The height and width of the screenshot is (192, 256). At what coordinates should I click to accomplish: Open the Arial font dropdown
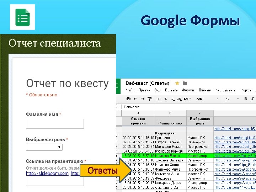207,99
